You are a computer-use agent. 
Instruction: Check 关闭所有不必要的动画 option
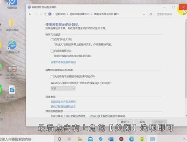(x=52, y=77)
